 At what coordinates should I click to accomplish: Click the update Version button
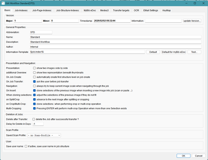(x=192, y=21)
